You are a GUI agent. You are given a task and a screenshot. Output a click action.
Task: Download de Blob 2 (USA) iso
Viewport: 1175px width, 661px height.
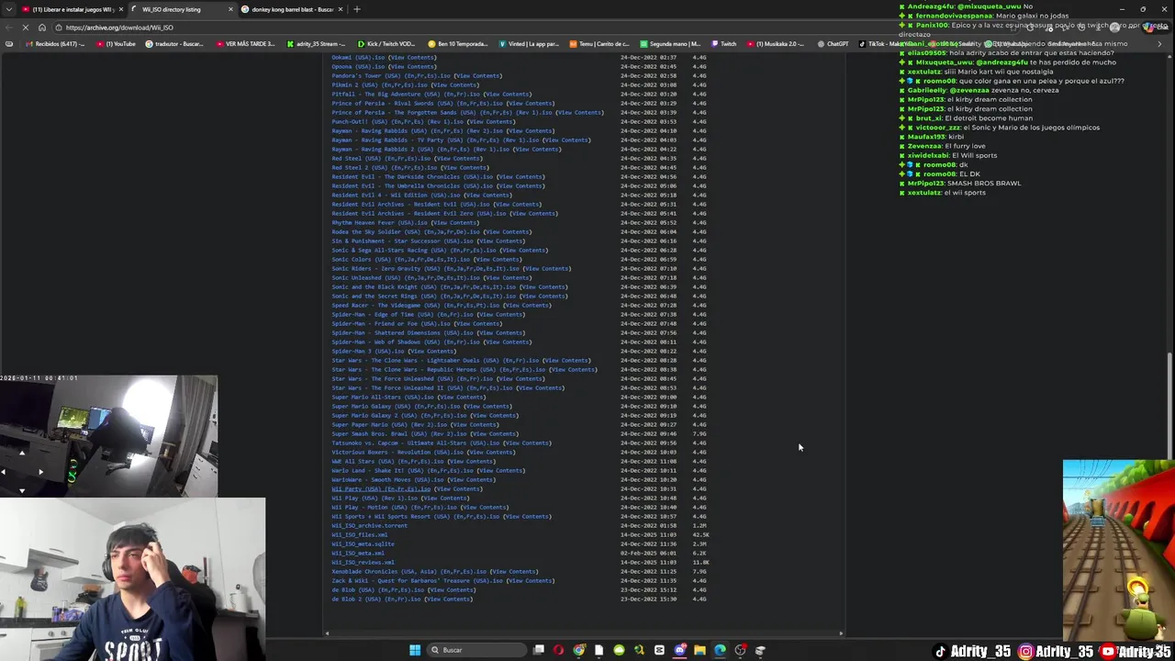(375, 599)
